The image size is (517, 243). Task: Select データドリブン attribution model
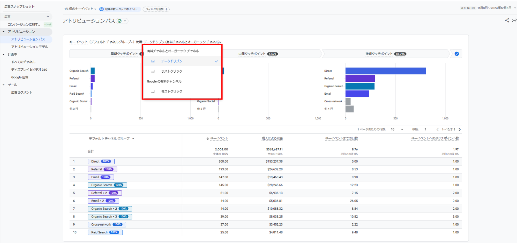pyautogui.click(x=182, y=61)
